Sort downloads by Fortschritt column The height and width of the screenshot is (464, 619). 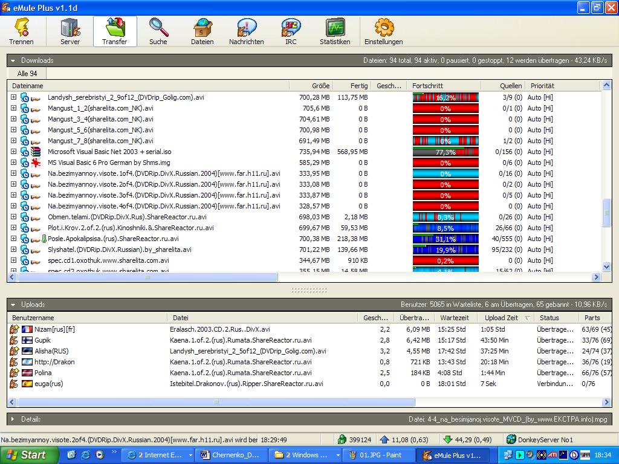(x=444, y=86)
